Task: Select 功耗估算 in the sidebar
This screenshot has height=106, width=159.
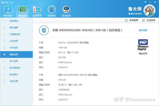Action: 16,81
